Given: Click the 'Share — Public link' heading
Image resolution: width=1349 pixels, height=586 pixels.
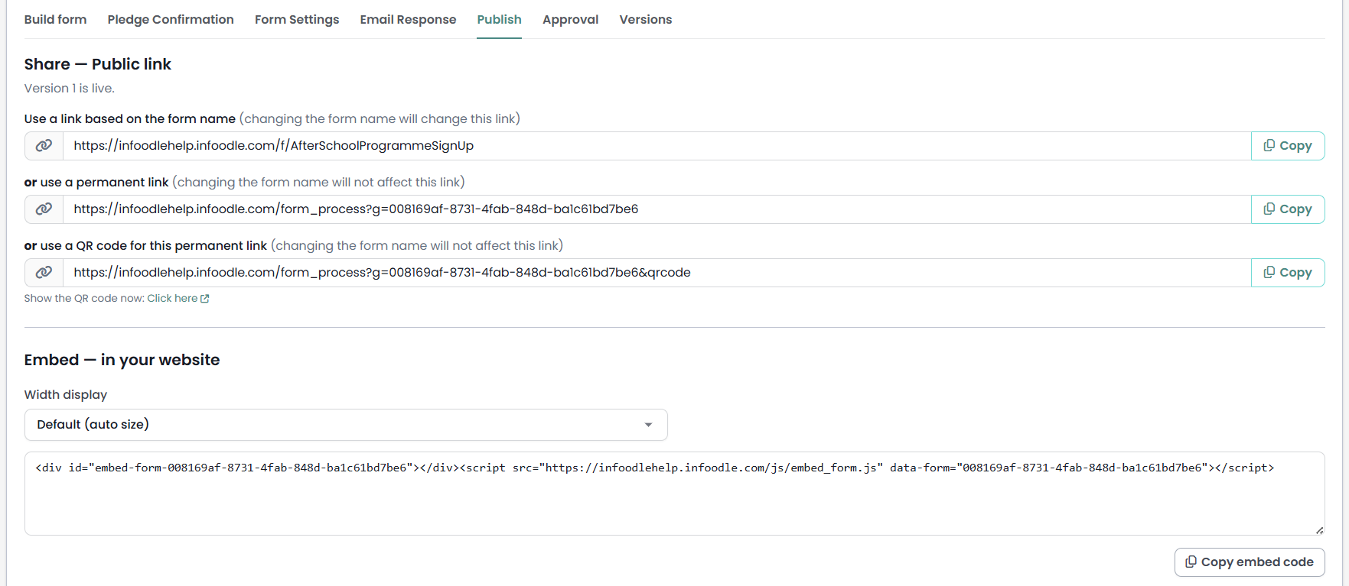Looking at the screenshot, I should (98, 64).
